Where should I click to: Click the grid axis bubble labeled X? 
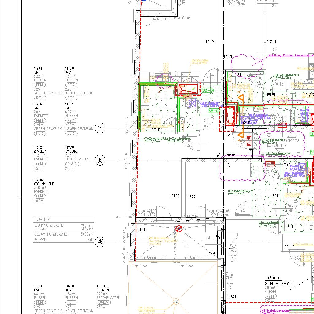[x=100, y=160]
